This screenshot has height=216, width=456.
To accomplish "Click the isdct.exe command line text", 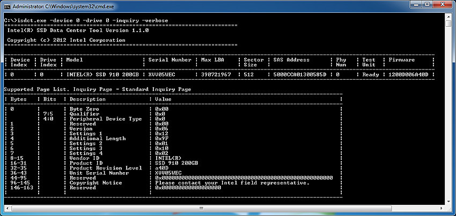I will click(x=86, y=21).
